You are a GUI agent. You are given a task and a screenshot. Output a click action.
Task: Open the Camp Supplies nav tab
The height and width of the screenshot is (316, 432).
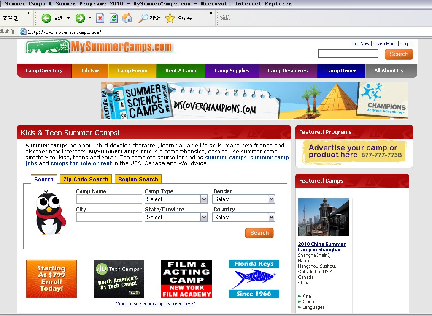pyautogui.click(x=232, y=71)
